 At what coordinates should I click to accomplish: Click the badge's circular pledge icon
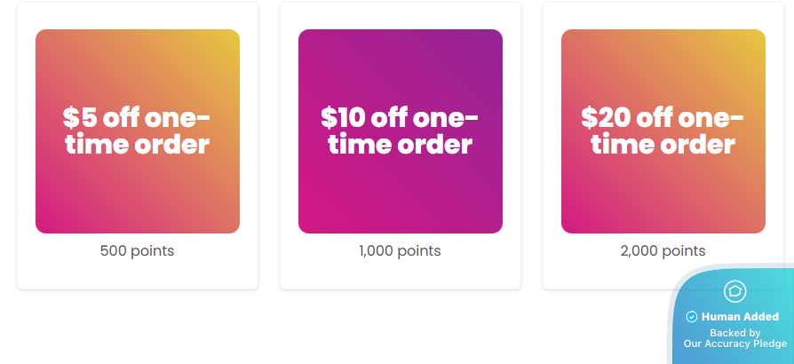(x=734, y=291)
